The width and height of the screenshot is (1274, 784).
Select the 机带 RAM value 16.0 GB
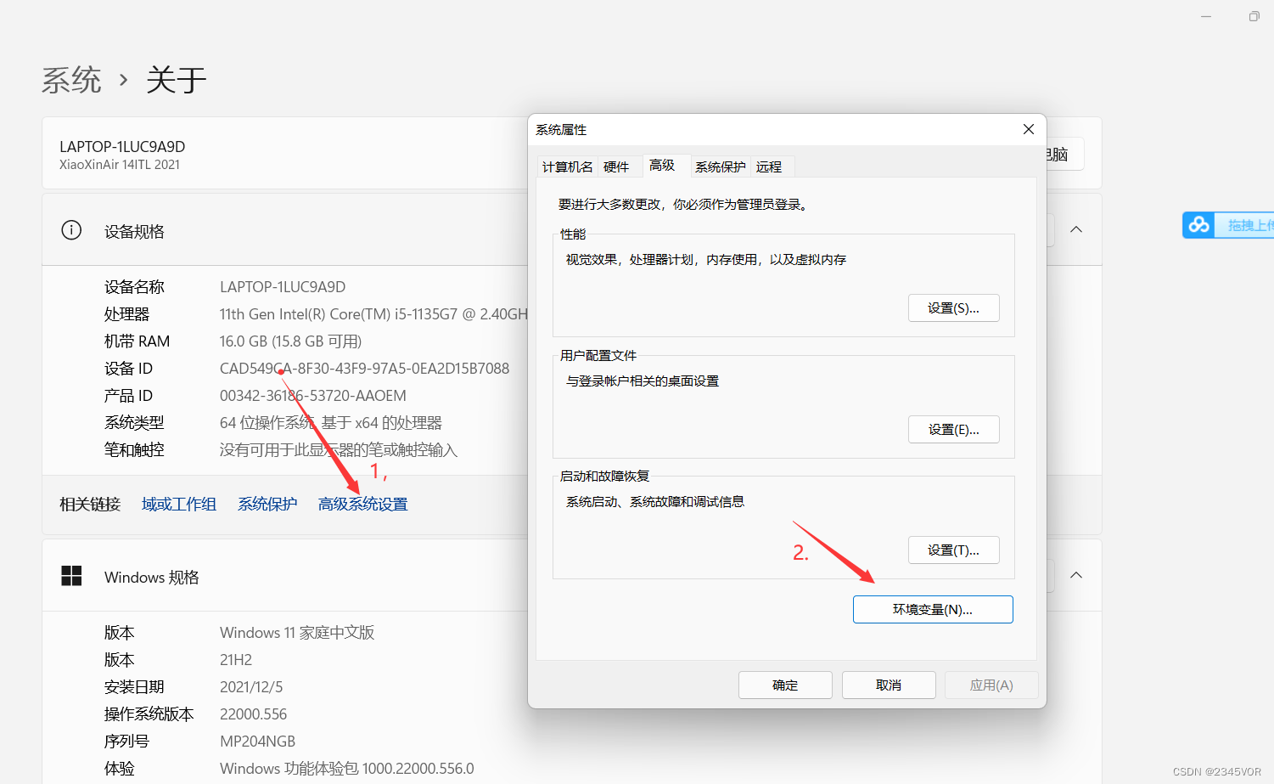tap(290, 341)
